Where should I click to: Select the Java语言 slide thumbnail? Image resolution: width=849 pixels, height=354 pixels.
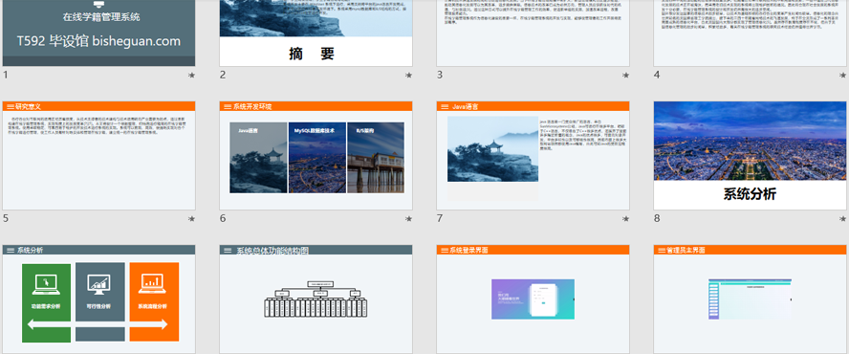(533, 156)
